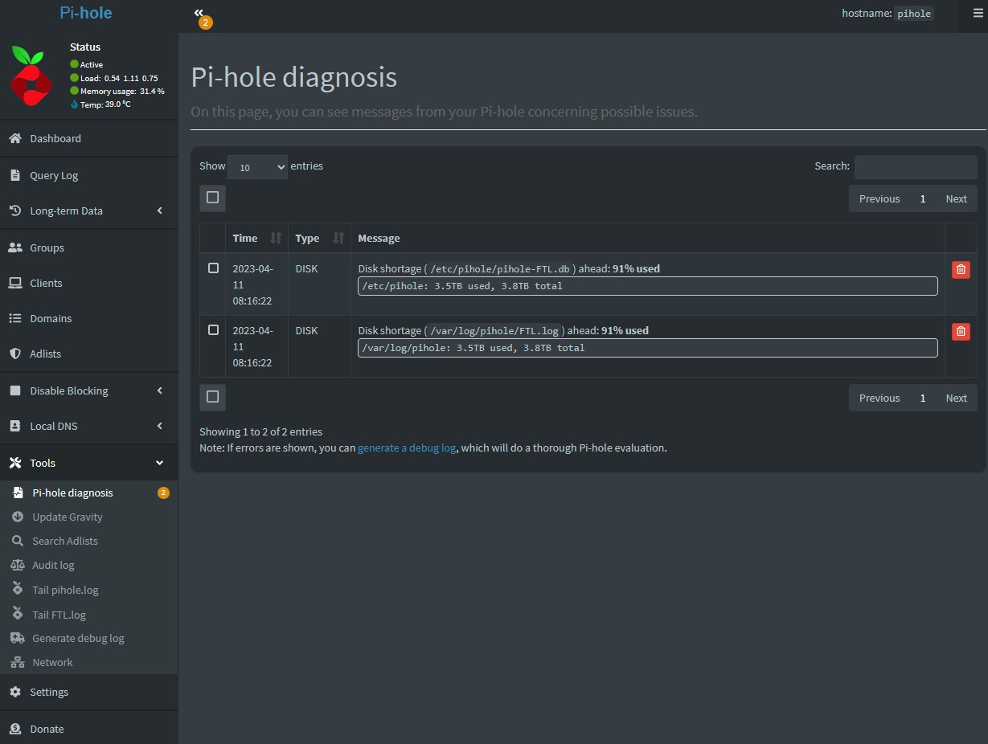This screenshot has width=988, height=744.
Task: Sort the table by Type column
Action: (319, 238)
